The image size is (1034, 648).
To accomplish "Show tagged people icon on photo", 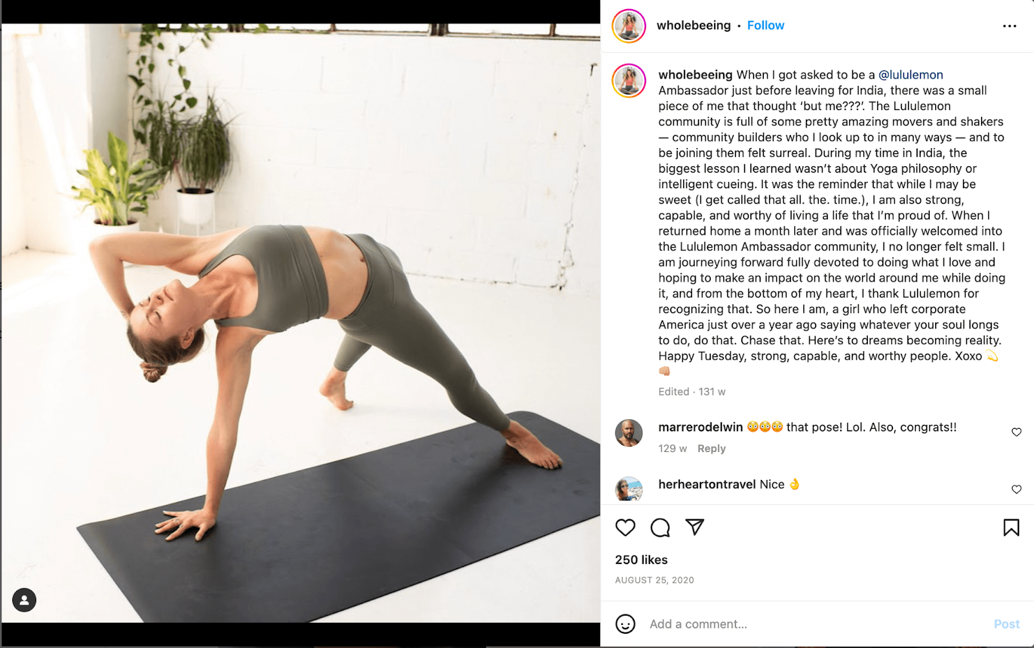I will point(25,600).
